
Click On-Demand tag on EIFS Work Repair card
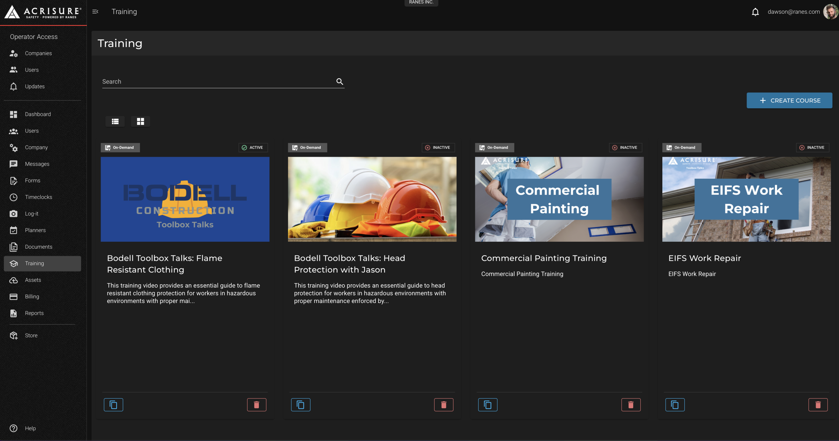(x=681, y=148)
